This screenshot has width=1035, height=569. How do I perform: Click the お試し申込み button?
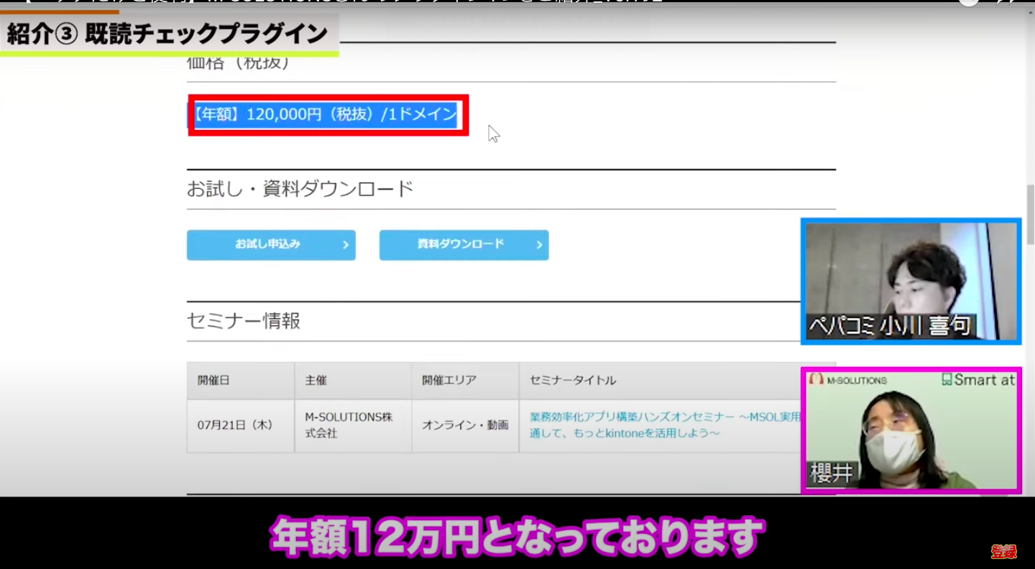[x=267, y=244]
